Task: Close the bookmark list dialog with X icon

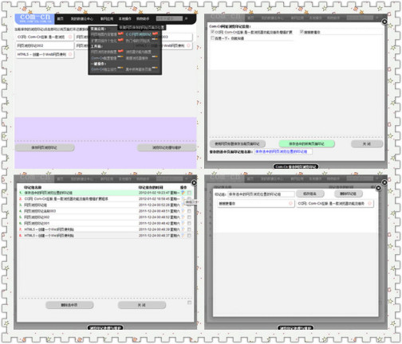Action: click(x=194, y=182)
